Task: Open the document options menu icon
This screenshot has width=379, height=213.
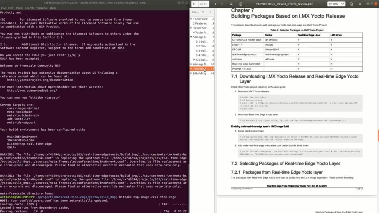Action: pos(351,4)
